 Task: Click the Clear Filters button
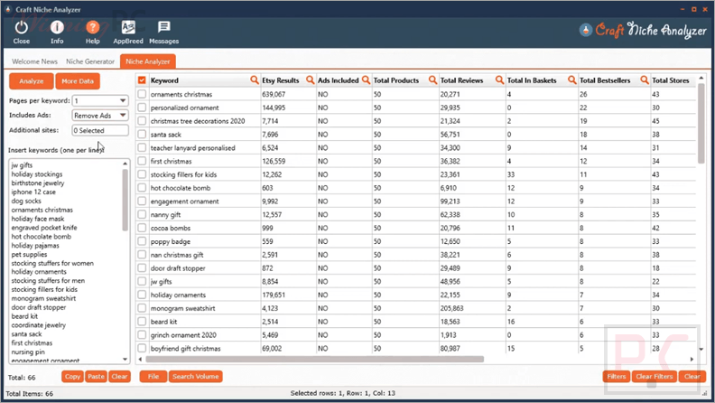click(x=655, y=377)
